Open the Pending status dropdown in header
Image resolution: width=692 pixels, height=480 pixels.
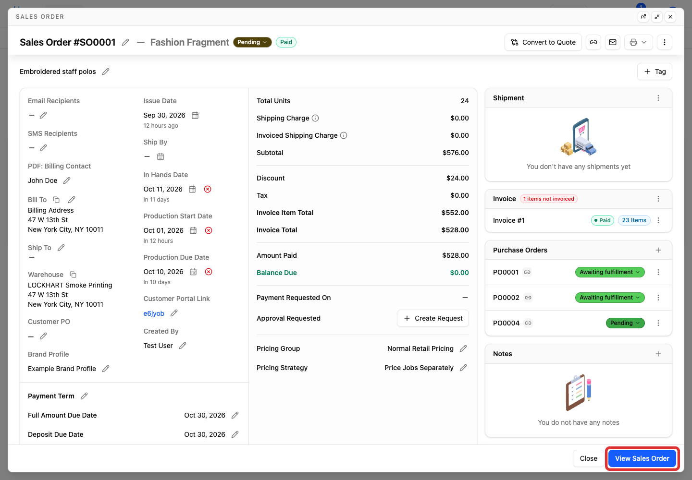pyautogui.click(x=252, y=42)
